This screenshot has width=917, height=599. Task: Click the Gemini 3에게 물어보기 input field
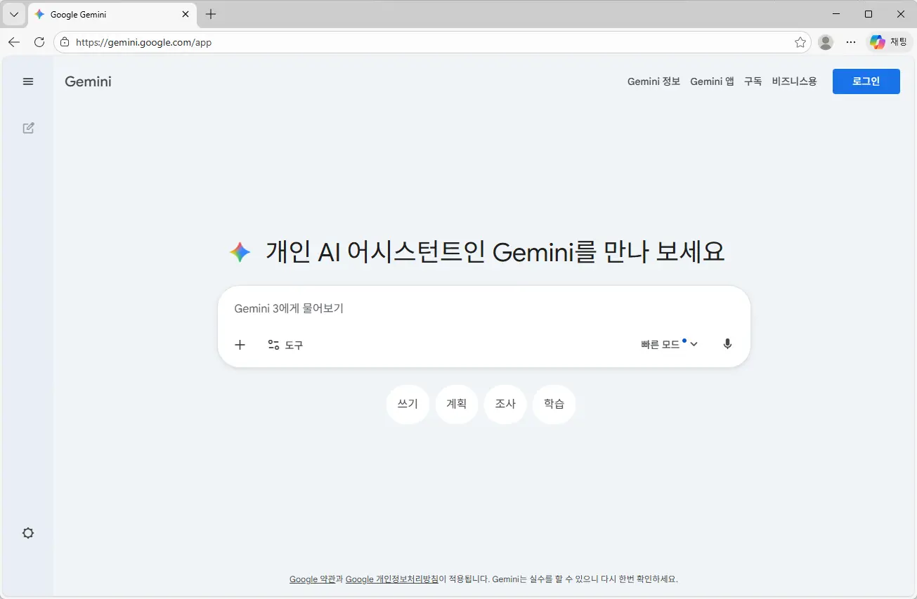[x=483, y=308]
